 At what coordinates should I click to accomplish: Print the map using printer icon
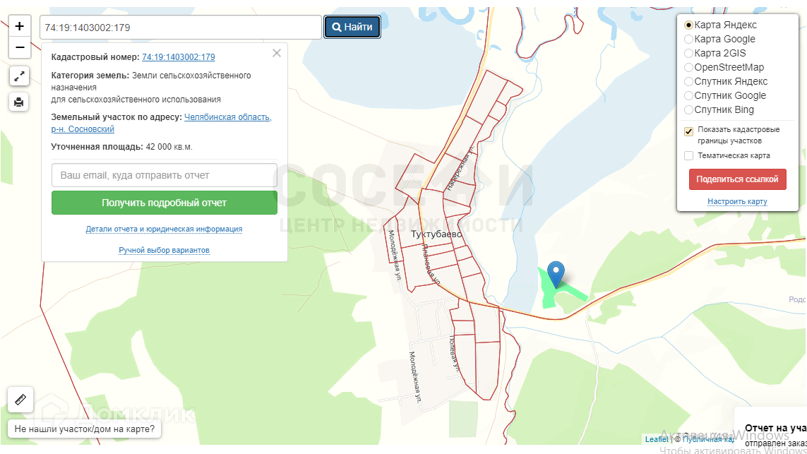(x=19, y=102)
